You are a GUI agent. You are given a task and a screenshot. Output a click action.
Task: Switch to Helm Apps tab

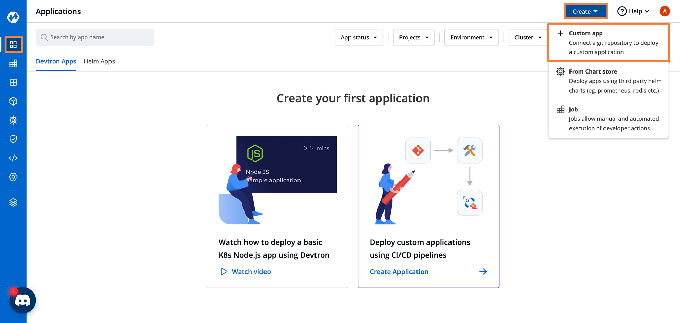click(x=99, y=61)
